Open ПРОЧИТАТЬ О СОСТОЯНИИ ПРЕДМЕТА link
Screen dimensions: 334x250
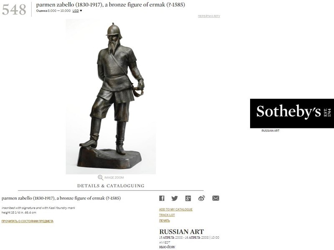(x=28, y=221)
